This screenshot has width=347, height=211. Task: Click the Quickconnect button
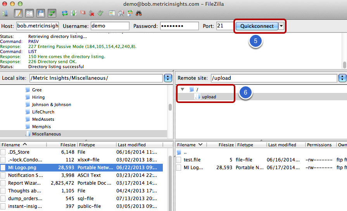click(257, 26)
